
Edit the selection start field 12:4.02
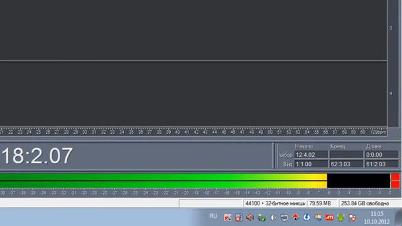(311, 155)
